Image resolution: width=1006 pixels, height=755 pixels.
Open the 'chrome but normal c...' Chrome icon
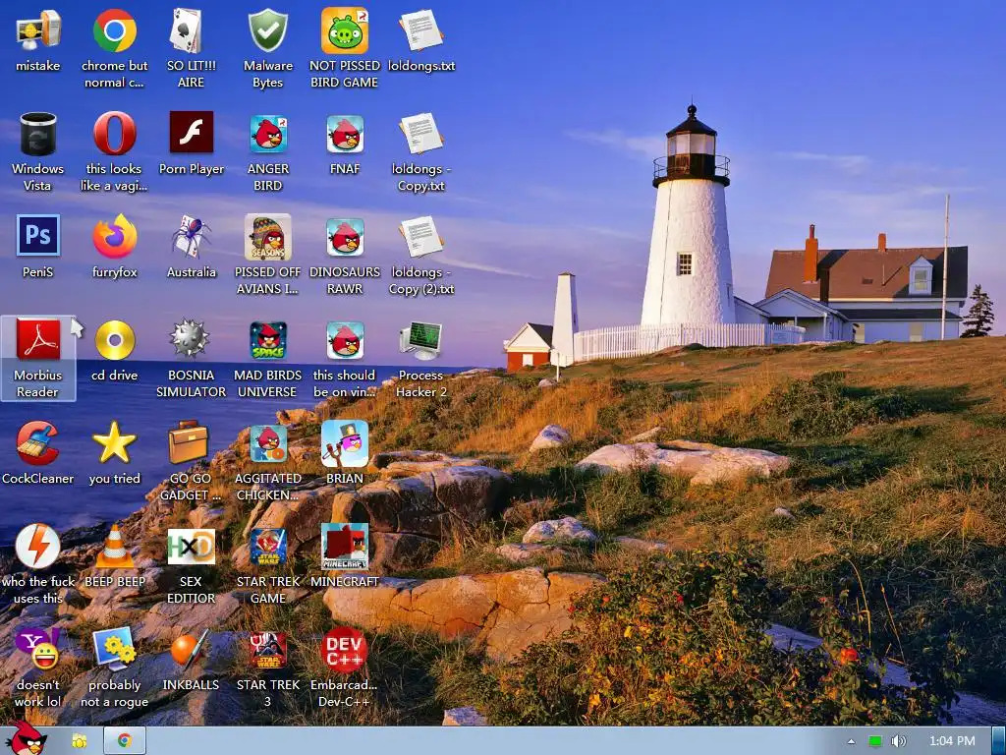pyautogui.click(x=114, y=30)
